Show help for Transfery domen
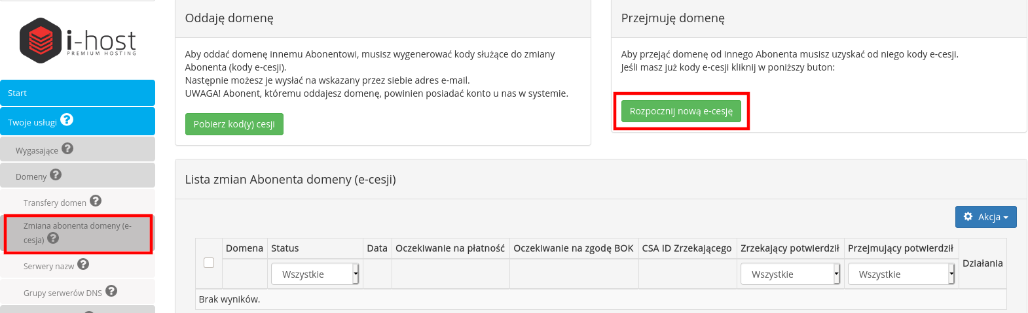This screenshot has width=1028, height=313. 96,201
